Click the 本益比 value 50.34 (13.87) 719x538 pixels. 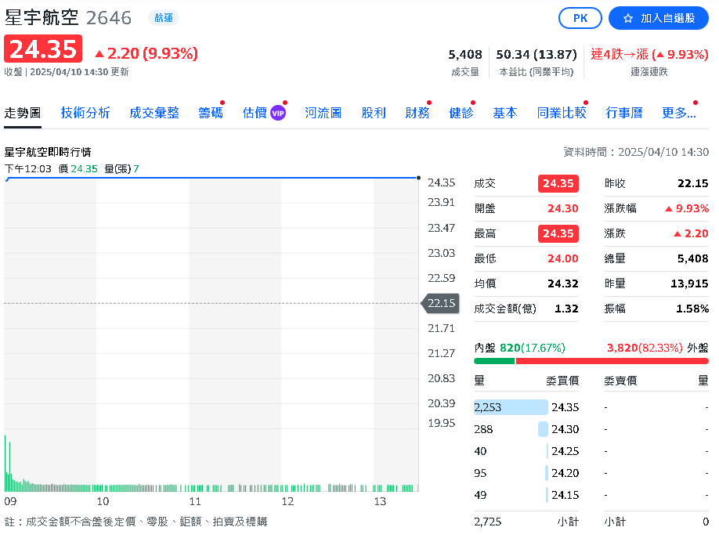point(537,55)
